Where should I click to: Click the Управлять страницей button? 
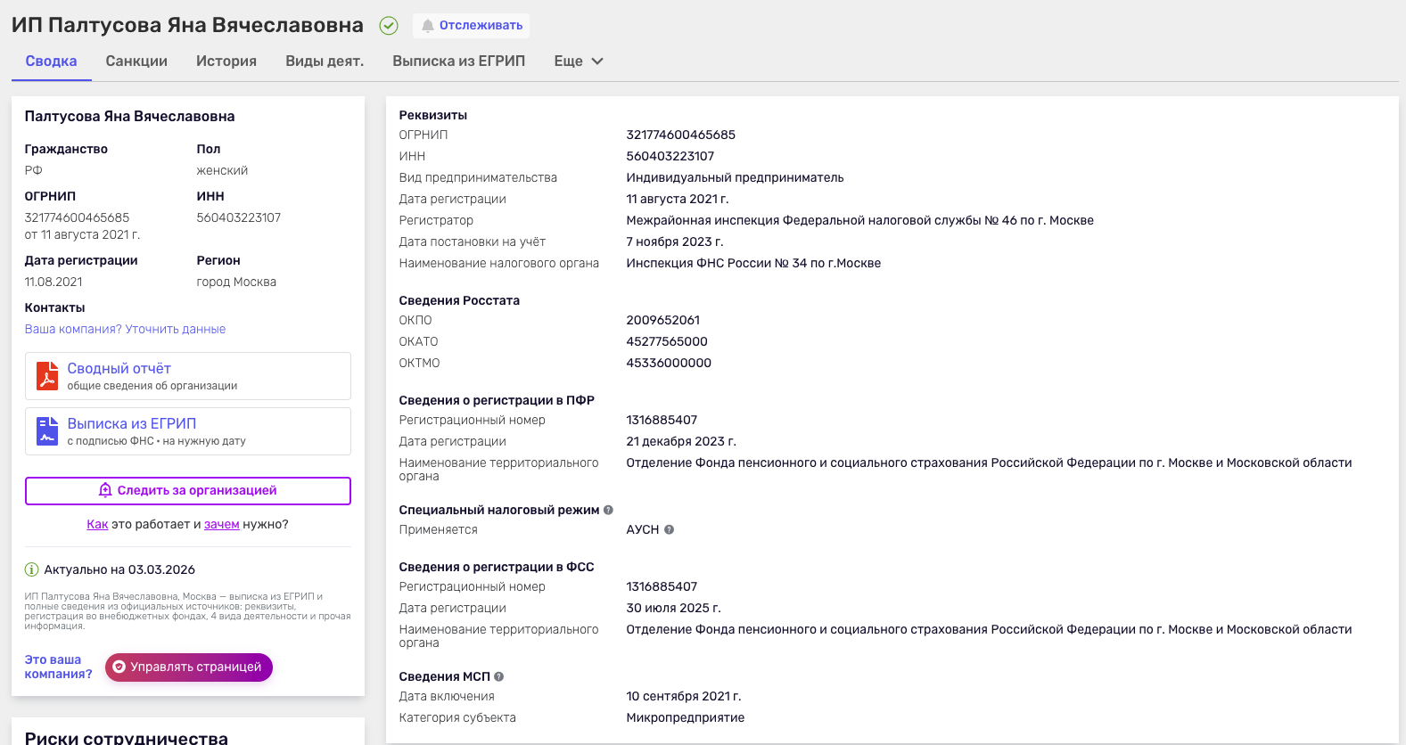tap(188, 667)
